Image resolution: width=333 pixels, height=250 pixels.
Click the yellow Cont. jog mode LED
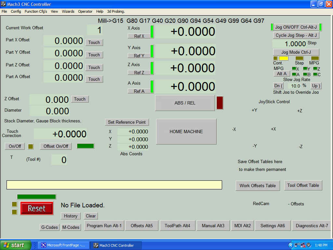(x=284, y=58)
